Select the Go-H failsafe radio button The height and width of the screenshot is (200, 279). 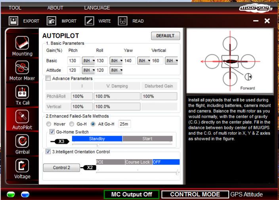[71, 124]
